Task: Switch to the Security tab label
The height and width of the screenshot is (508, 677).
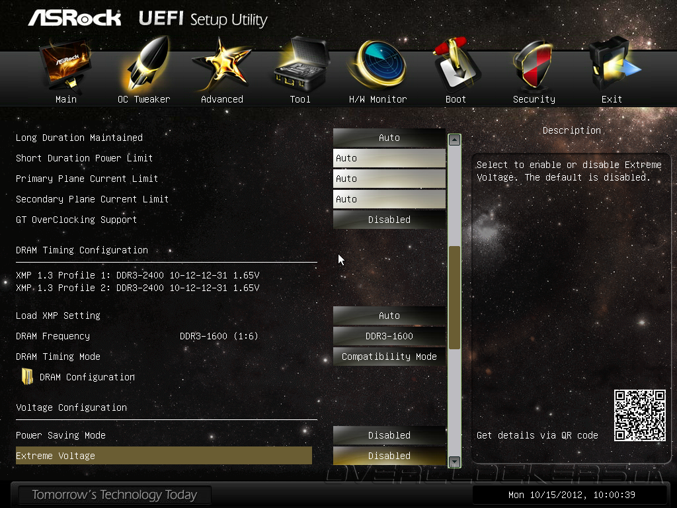Action: [x=534, y=99]
